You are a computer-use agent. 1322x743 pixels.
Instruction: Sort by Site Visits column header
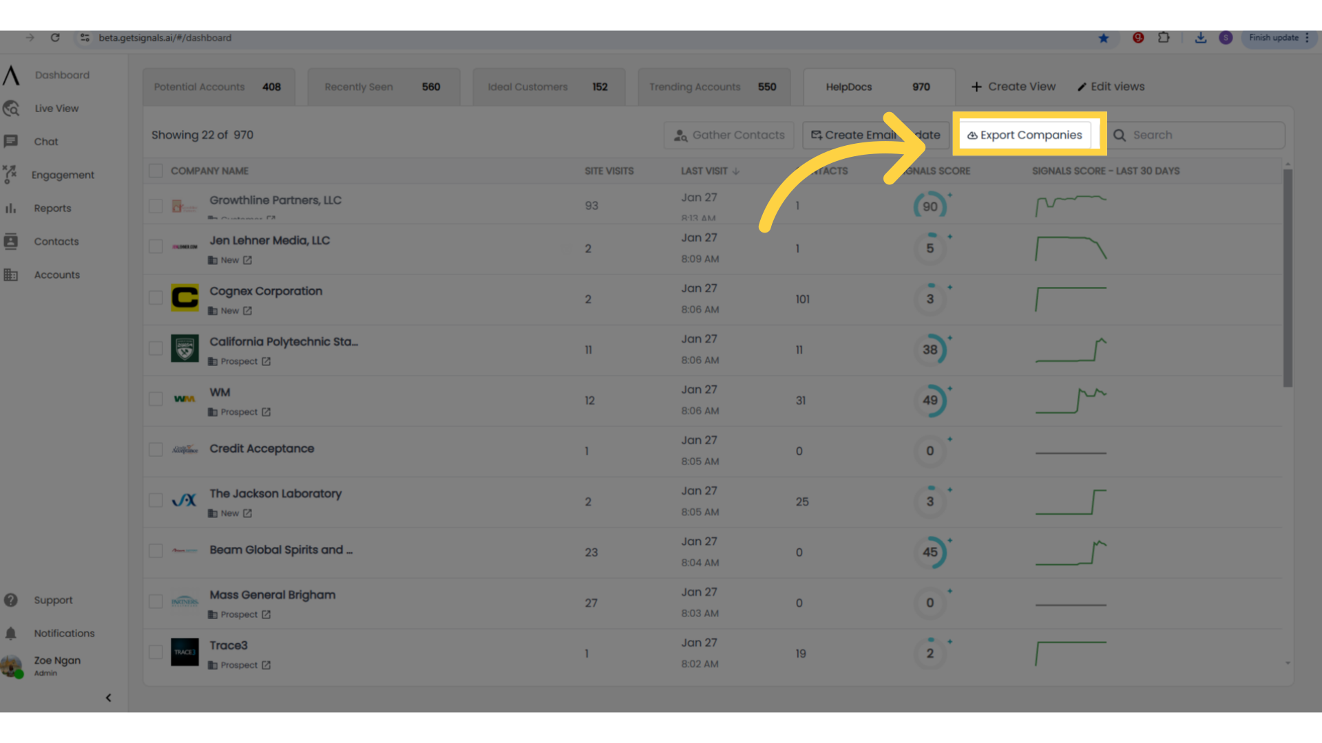[609, 171]
